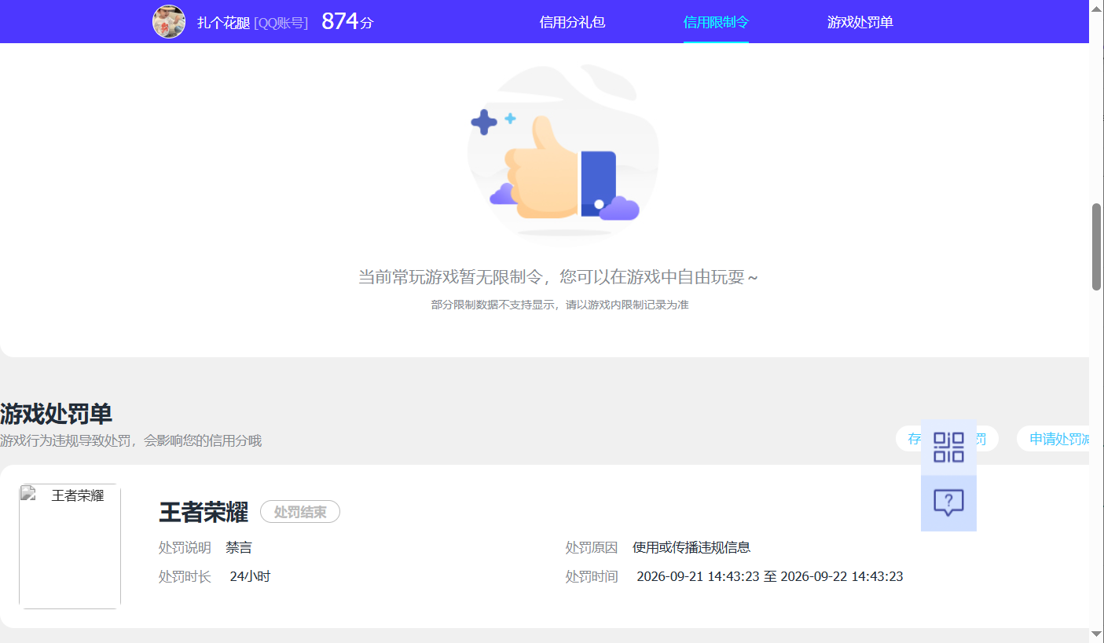Click the 游戏处罚单 section heading
Image resolution: width=1104 pixels, height=643 pixels.
coord(56,414)
